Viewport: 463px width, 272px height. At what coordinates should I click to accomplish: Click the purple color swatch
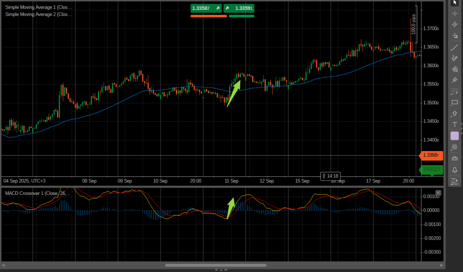pyautogui.click(x=455, y=136)
